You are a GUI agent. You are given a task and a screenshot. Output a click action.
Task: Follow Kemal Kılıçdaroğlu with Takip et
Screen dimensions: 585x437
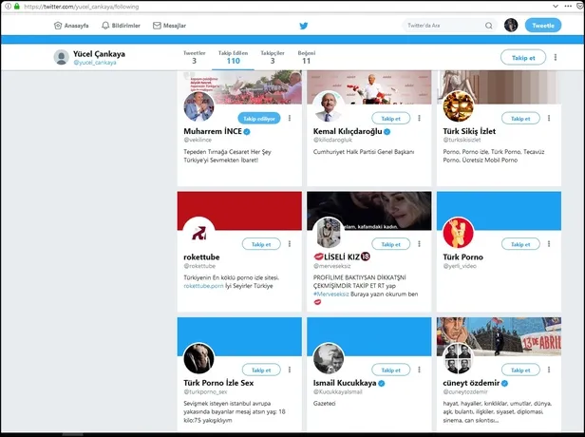click(390, 119)
